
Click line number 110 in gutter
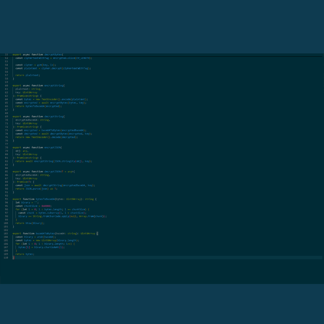pyautogui.click(x=6, y=258)
